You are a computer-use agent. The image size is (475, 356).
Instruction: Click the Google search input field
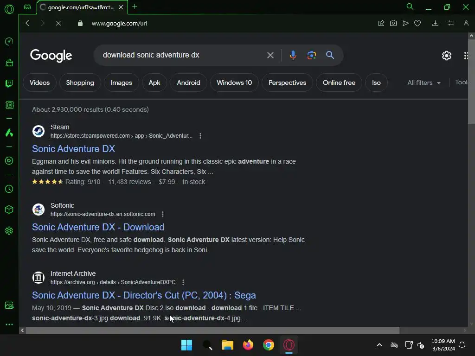182,55
